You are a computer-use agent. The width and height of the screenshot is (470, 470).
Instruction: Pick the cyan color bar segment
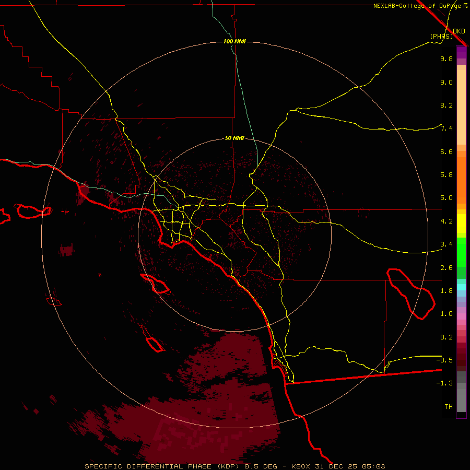coord(461,287)
